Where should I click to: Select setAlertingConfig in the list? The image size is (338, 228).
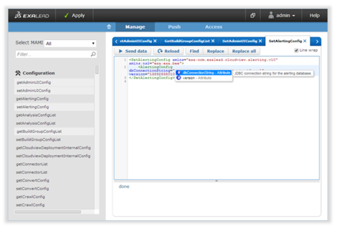[54, 107]
